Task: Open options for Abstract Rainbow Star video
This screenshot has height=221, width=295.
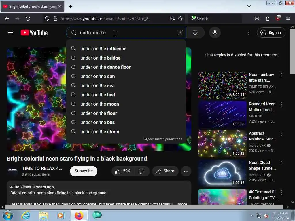Action: [281, 134]
